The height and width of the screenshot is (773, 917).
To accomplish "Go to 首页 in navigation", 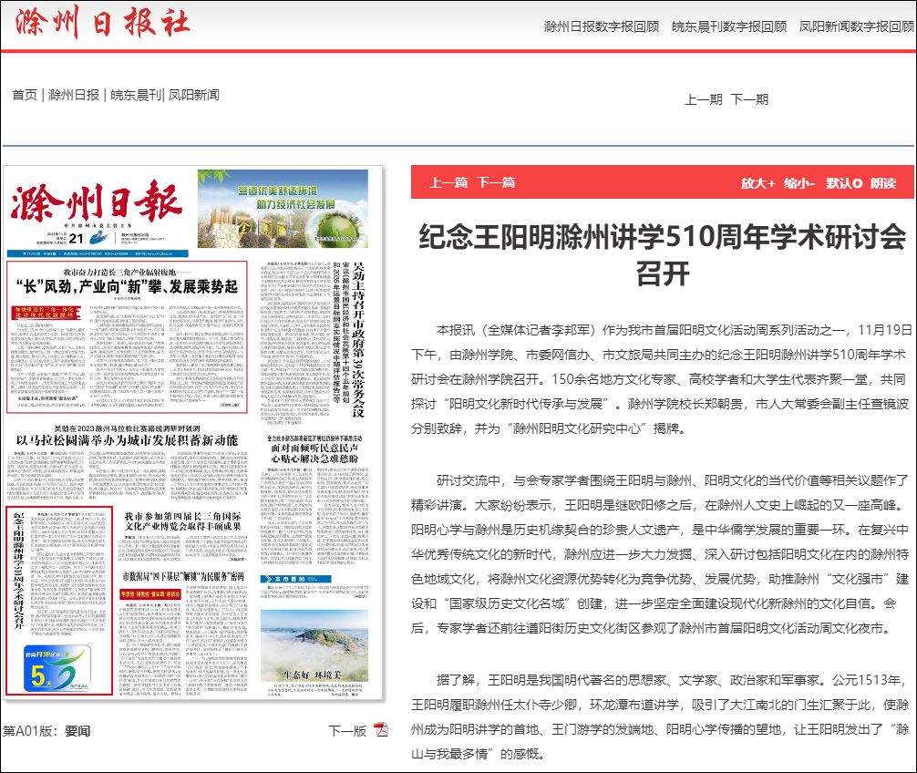I will 25,95.
